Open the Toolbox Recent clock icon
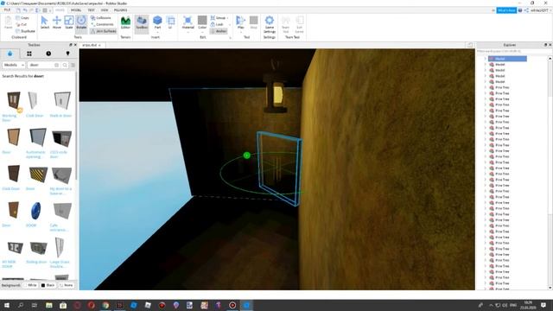This screenshot has height=311, width=553. tap(48, 54)
